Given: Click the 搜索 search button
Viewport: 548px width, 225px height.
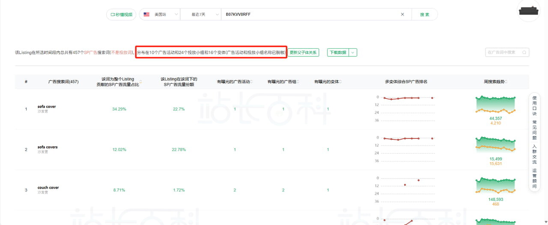Looking at the screenshot, I should pyautogui.click(x=425, y=15).
